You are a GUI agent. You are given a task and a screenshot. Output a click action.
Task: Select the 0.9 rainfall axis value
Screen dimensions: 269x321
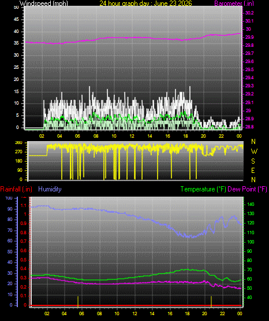(24, 223)
